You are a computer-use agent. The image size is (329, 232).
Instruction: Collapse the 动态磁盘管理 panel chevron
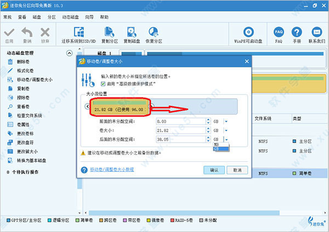click(70, 53)
